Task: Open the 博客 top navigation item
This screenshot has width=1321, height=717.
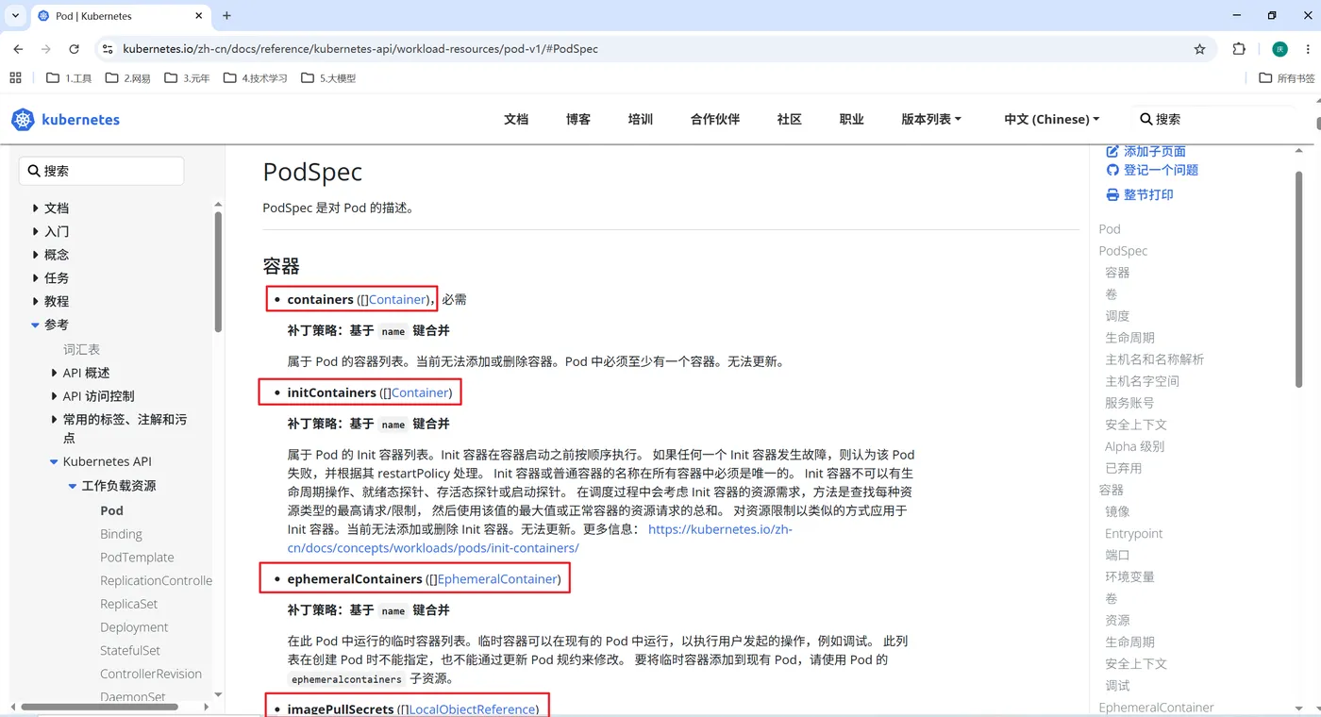Action: 578,119
